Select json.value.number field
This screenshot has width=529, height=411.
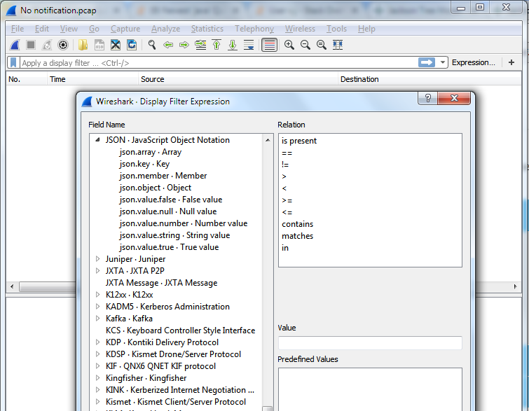coord(183,223)
